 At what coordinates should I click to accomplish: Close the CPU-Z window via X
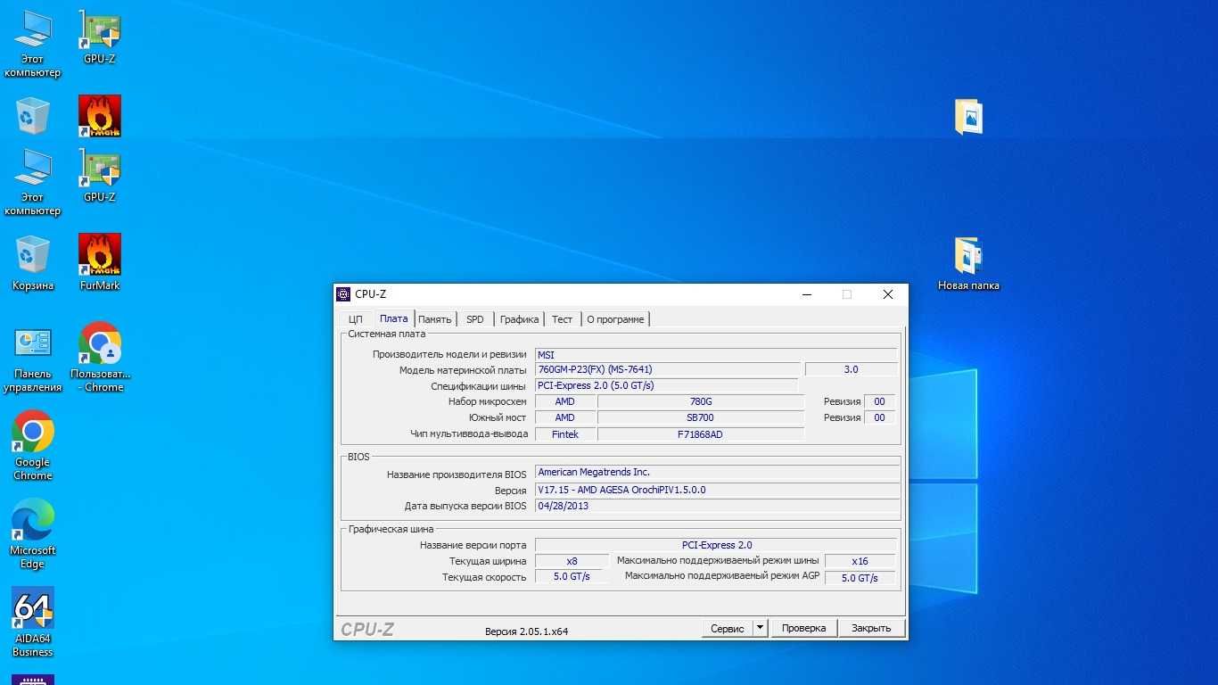coord(887,294)
